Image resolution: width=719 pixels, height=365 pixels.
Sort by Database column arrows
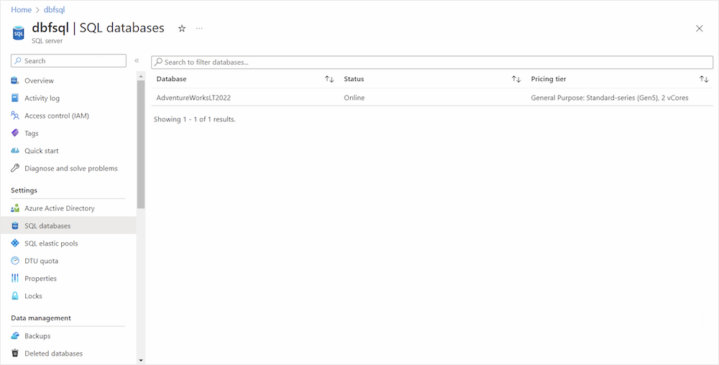[329, 79]
